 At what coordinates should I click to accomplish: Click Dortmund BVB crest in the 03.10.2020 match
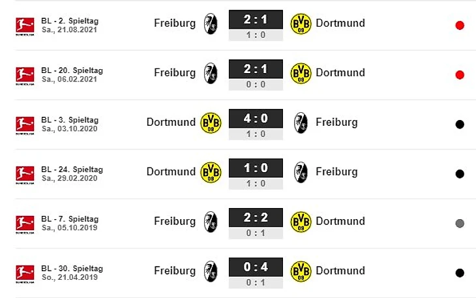(211, 122)
